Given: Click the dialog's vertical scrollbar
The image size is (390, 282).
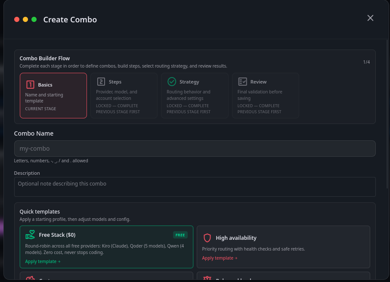Looking at the screenshot, I should pyautogui.click(x=387, y=114).
